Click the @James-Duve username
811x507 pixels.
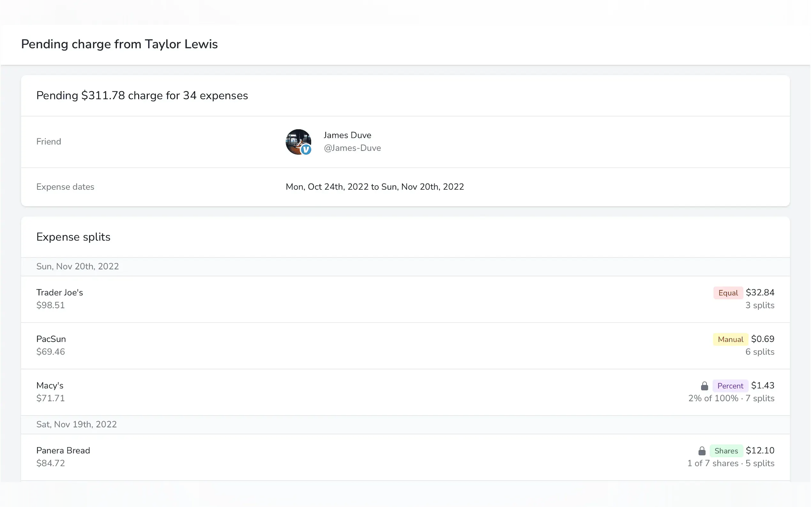point(352,148)
